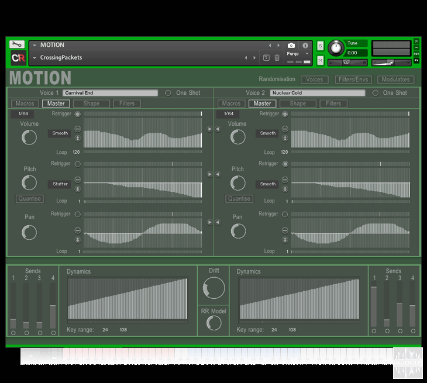Select next snapshot arrow beside CrossingPackets

[x=254, y=58]
